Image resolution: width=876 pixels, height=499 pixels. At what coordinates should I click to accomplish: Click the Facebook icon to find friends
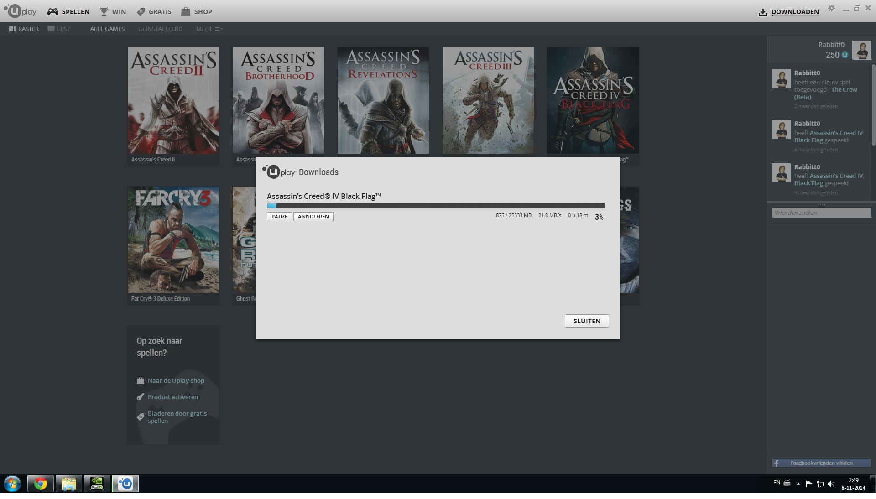(777, 463)
